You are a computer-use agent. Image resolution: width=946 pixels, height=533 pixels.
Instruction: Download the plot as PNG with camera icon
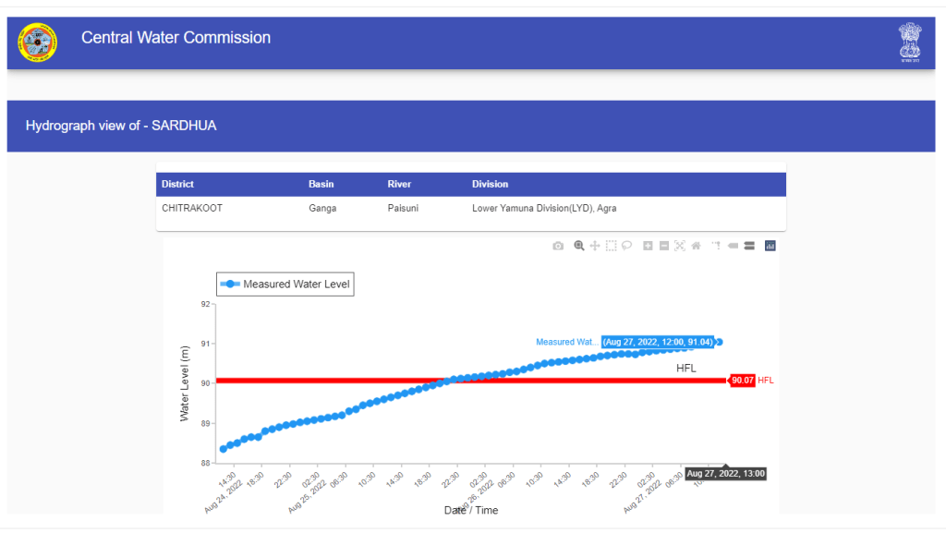pyautogui.click(x=558, y=246)
